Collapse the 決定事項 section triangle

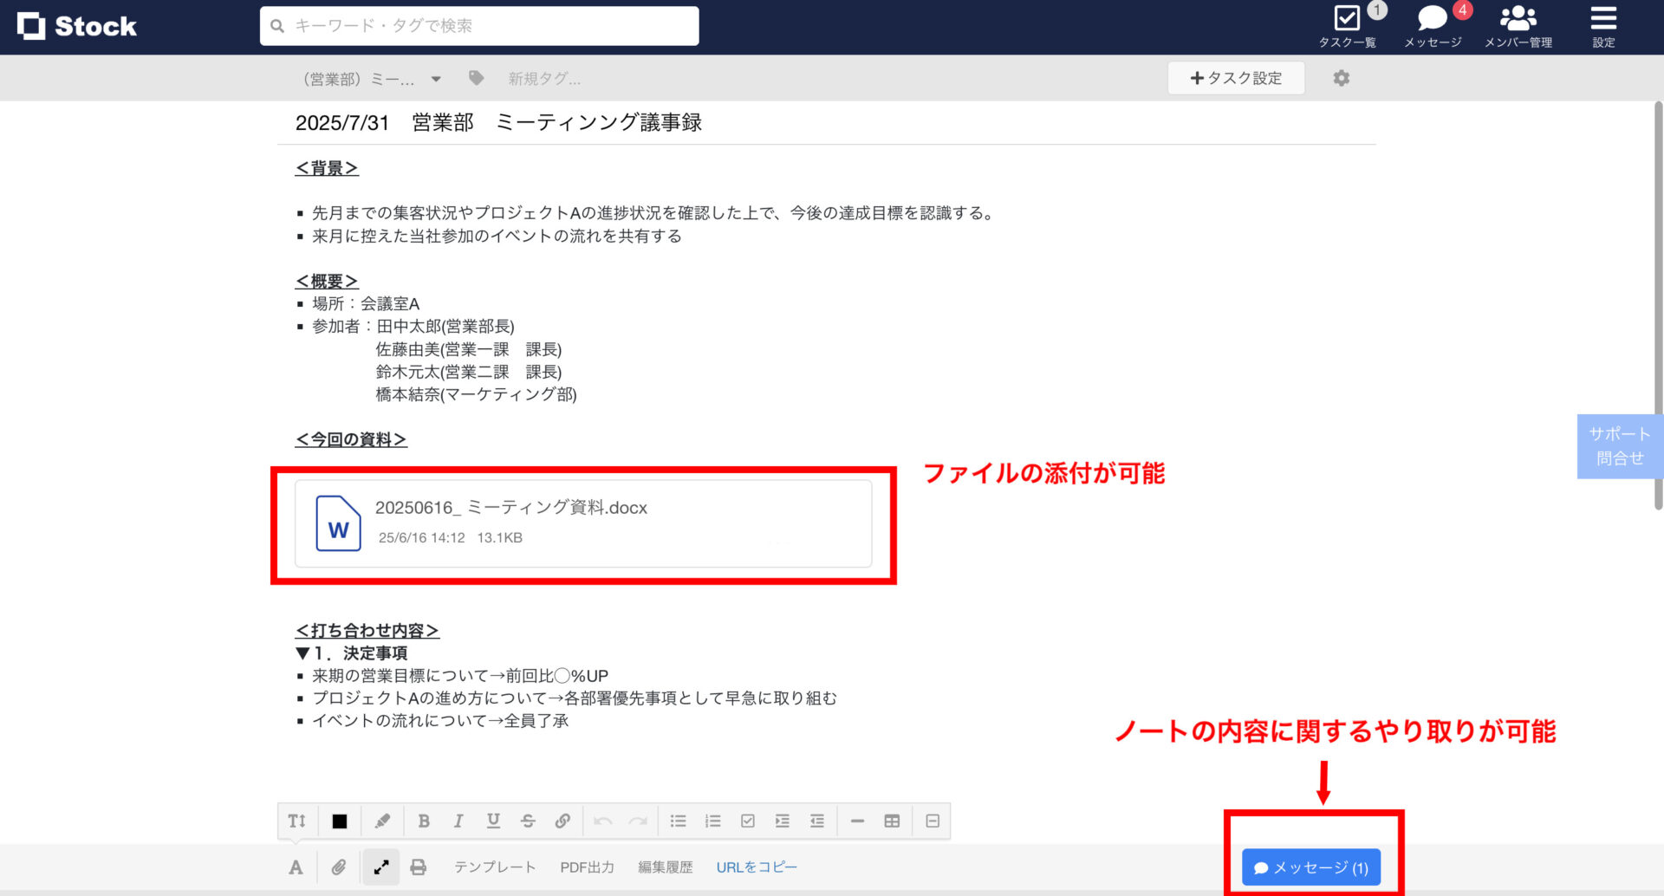pyautogui.click(x=302, y=653)
